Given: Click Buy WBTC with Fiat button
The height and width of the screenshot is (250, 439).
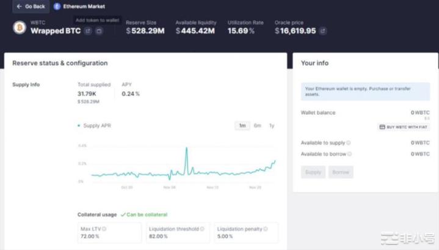Looking at the screenshot, I should pyautogui.click(x=404, y=127).
